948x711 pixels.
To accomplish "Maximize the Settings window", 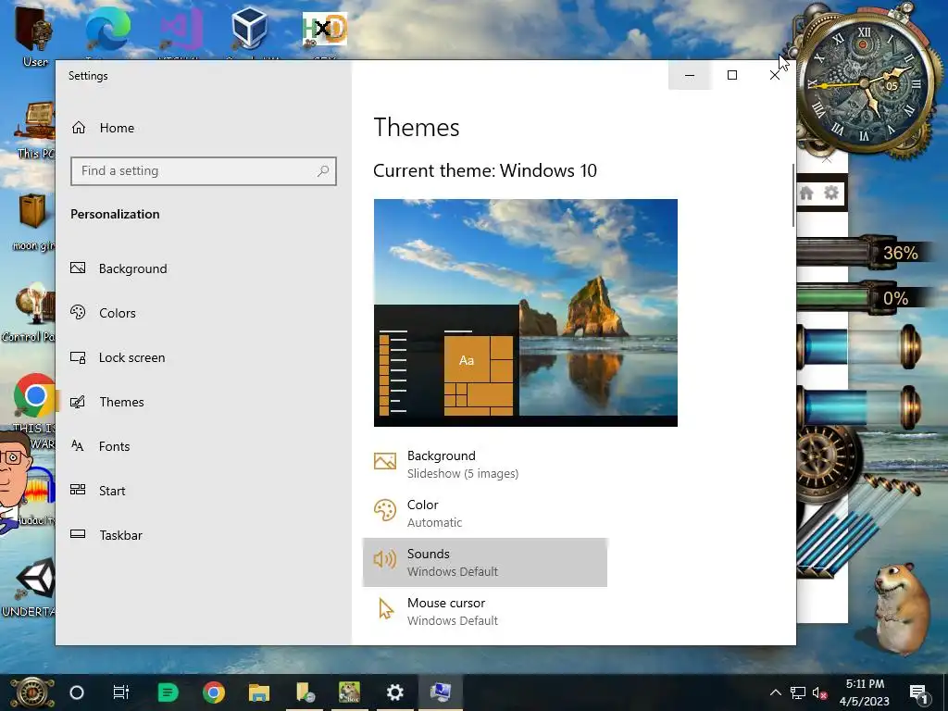I will pos(732,76).
